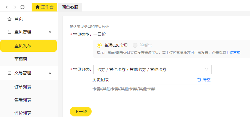This screenshot has width=250, height=117.
Task: Go back with the left arrow icon
Action: coord(7,7)
